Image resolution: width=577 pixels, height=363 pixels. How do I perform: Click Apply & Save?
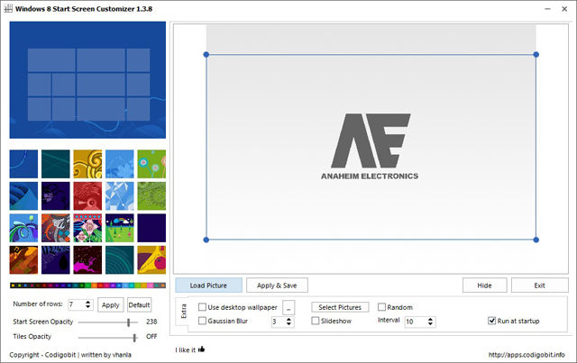click(277, 286)
